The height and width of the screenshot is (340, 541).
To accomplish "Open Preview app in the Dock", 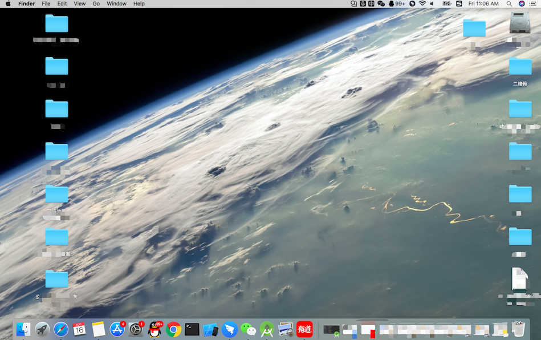I will coord(286,329).
